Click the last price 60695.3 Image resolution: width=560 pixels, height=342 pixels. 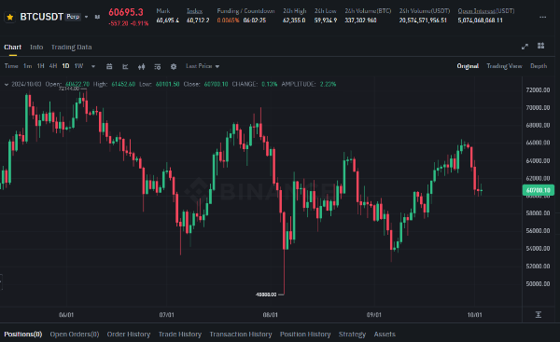[x=126, y=12]
